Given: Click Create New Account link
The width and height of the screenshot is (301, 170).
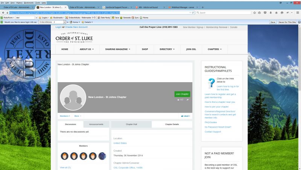Looking at the screenshot, I should point(76,27).
